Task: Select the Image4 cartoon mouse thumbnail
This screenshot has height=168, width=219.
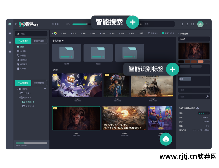Action: tap(77, 85)
